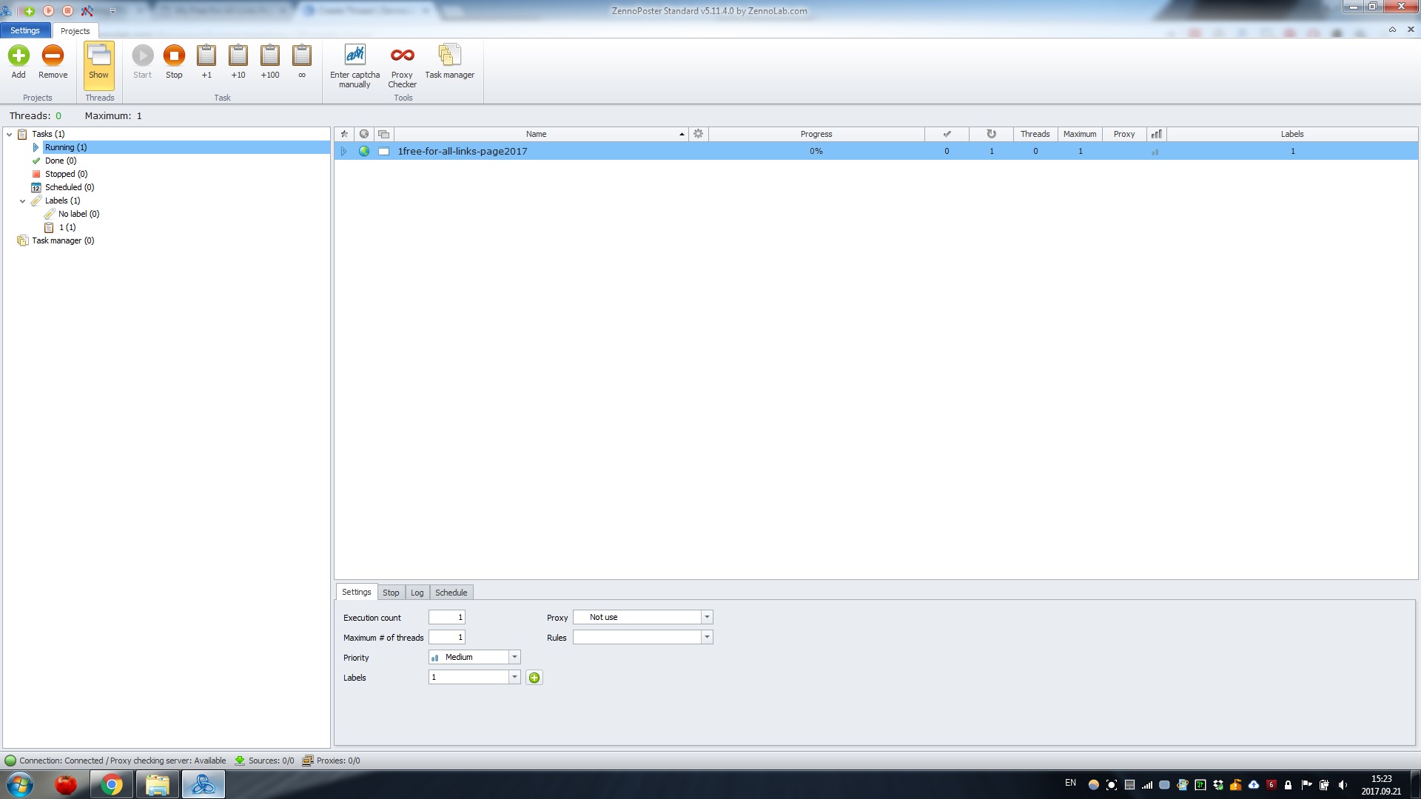Viewport: 1421px width, 799px height.
Task: Click quick access green add icon in titlebar
Action: point(30,11)
